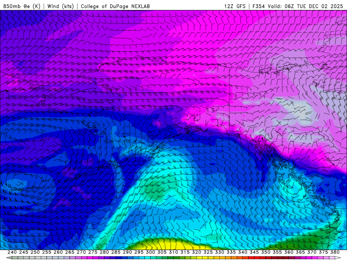Click the 275 value on the color scale
The width and height of the screenshot is (347, 260).
(92, 252)
